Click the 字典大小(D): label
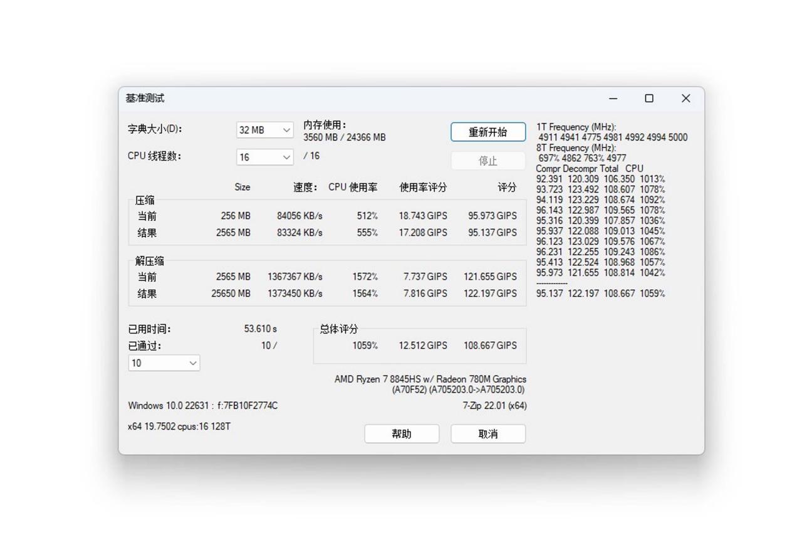The width and height of the screenshot is (802, 535). point(155,129)
